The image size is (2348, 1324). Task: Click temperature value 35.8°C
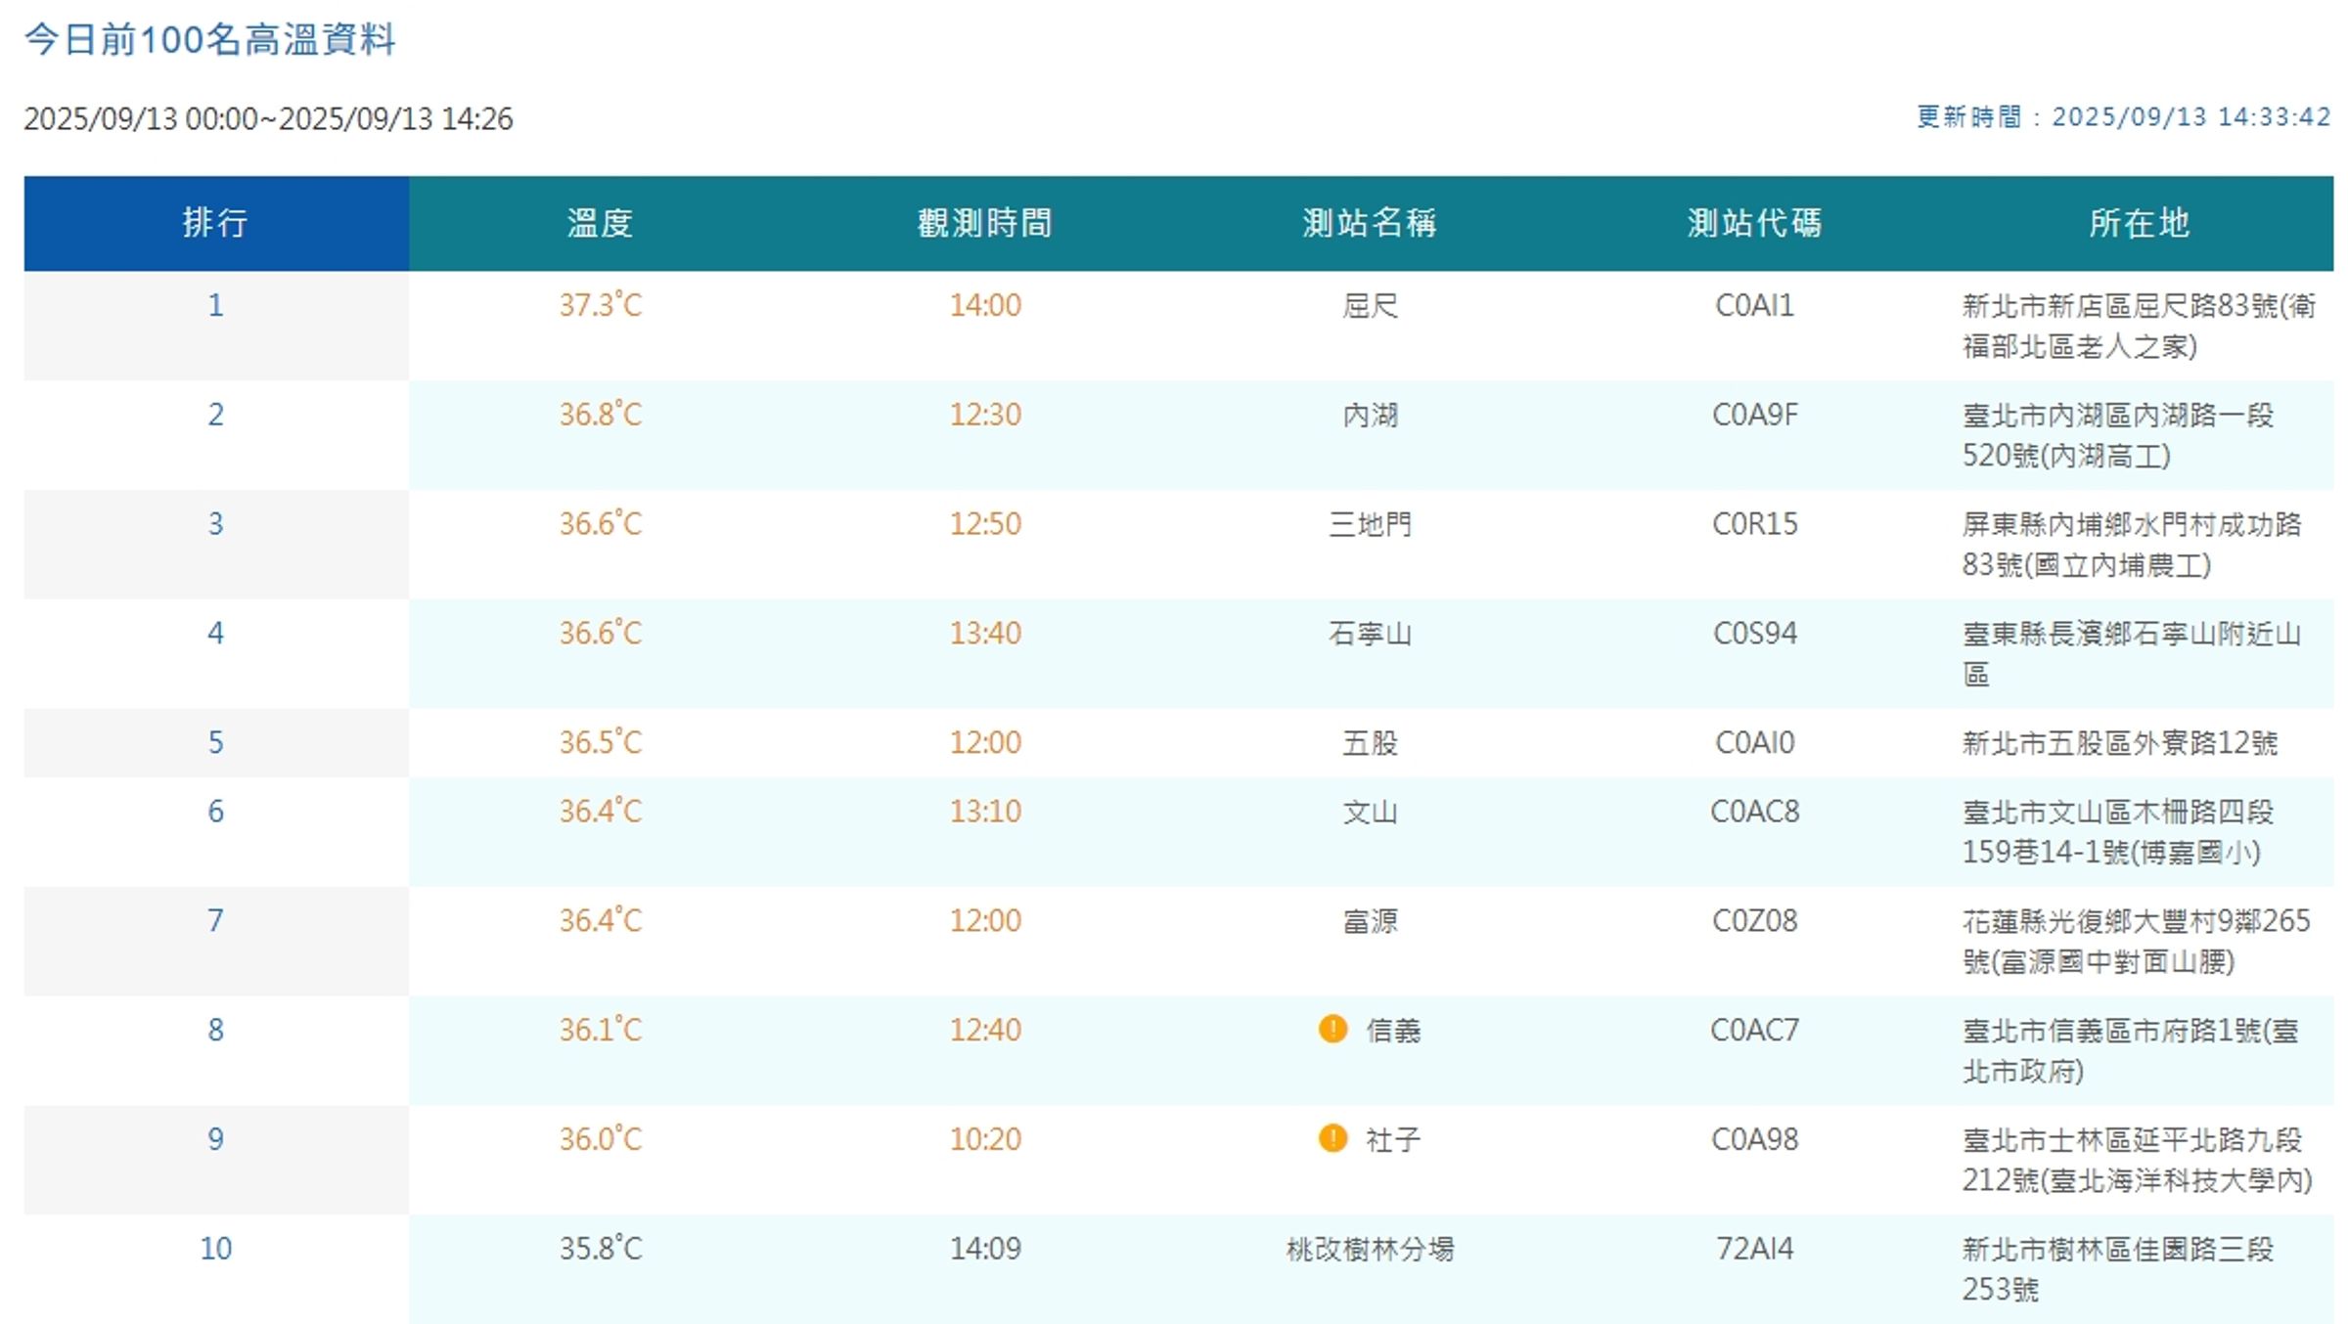point(601,1249)
